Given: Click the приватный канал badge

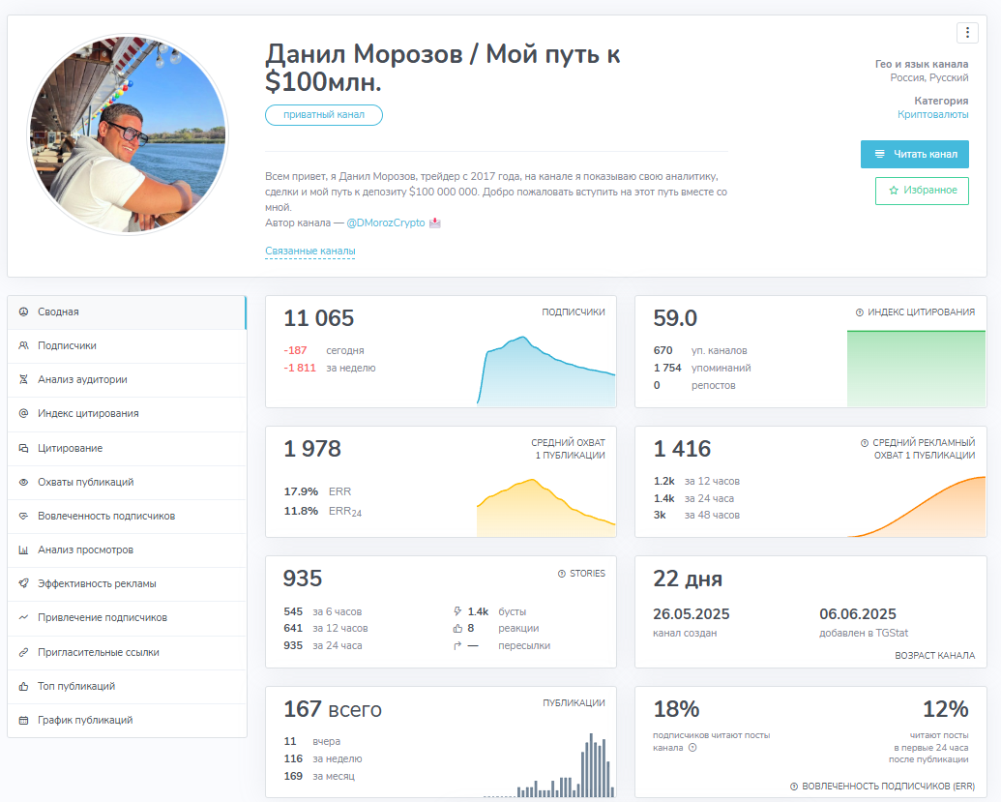Looking at the screenshot, I should 324,115.
